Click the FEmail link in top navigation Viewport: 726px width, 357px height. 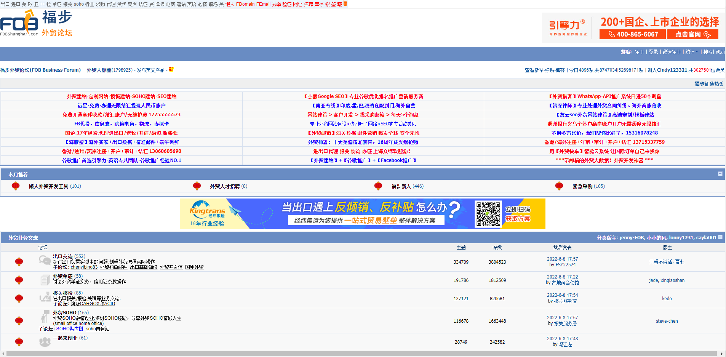[x=263, y=4]
